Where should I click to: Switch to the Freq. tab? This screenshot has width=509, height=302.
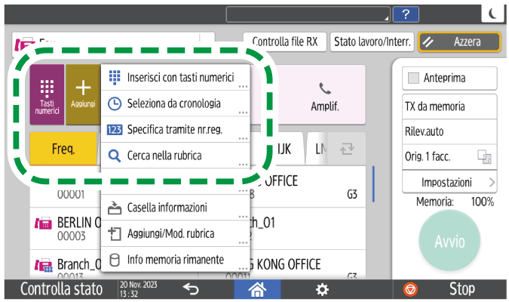(x=63, y=149)
